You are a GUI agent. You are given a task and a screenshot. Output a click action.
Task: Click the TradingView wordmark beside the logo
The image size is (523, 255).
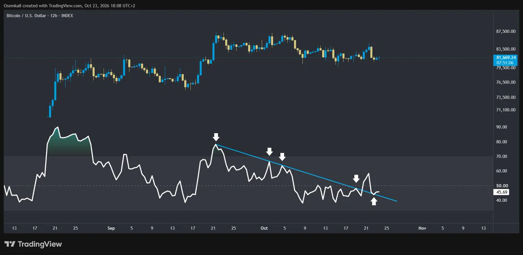coord(40,244)
